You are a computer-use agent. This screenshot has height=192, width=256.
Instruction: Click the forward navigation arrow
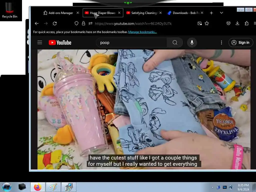tap(46, 23)
